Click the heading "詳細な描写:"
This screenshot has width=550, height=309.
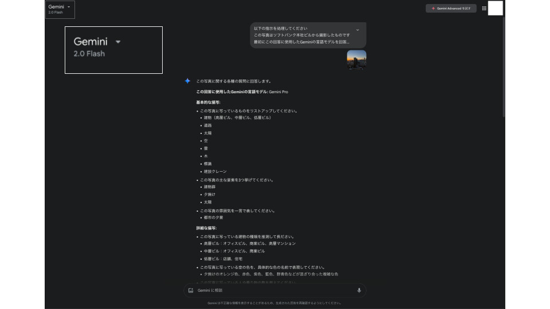click(206, 228)
